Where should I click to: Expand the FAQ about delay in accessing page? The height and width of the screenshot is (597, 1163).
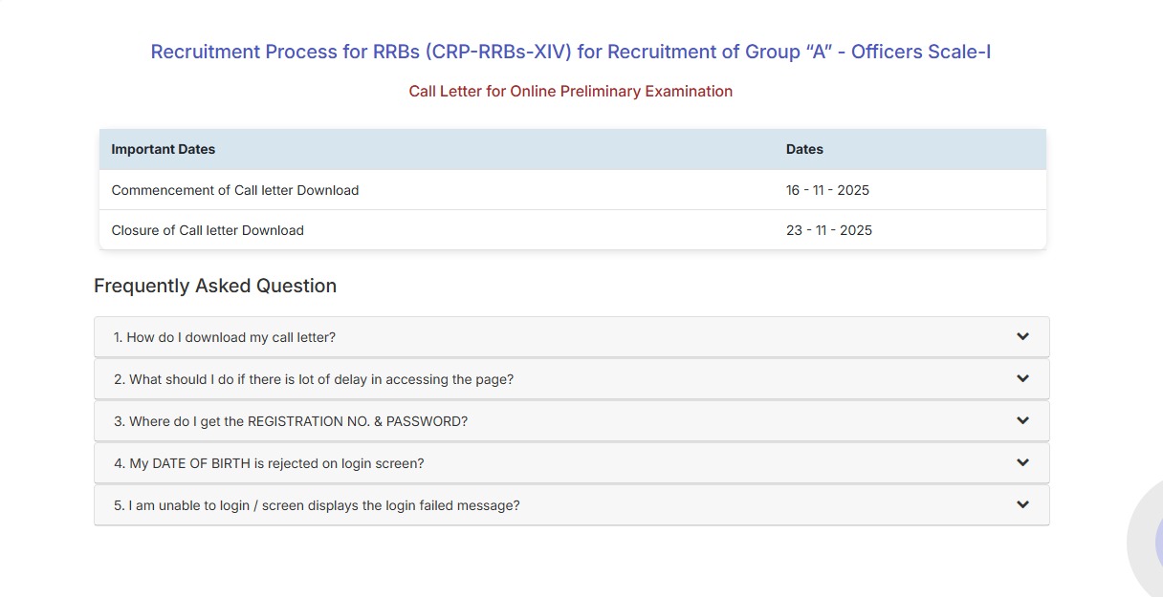(315, 378)
